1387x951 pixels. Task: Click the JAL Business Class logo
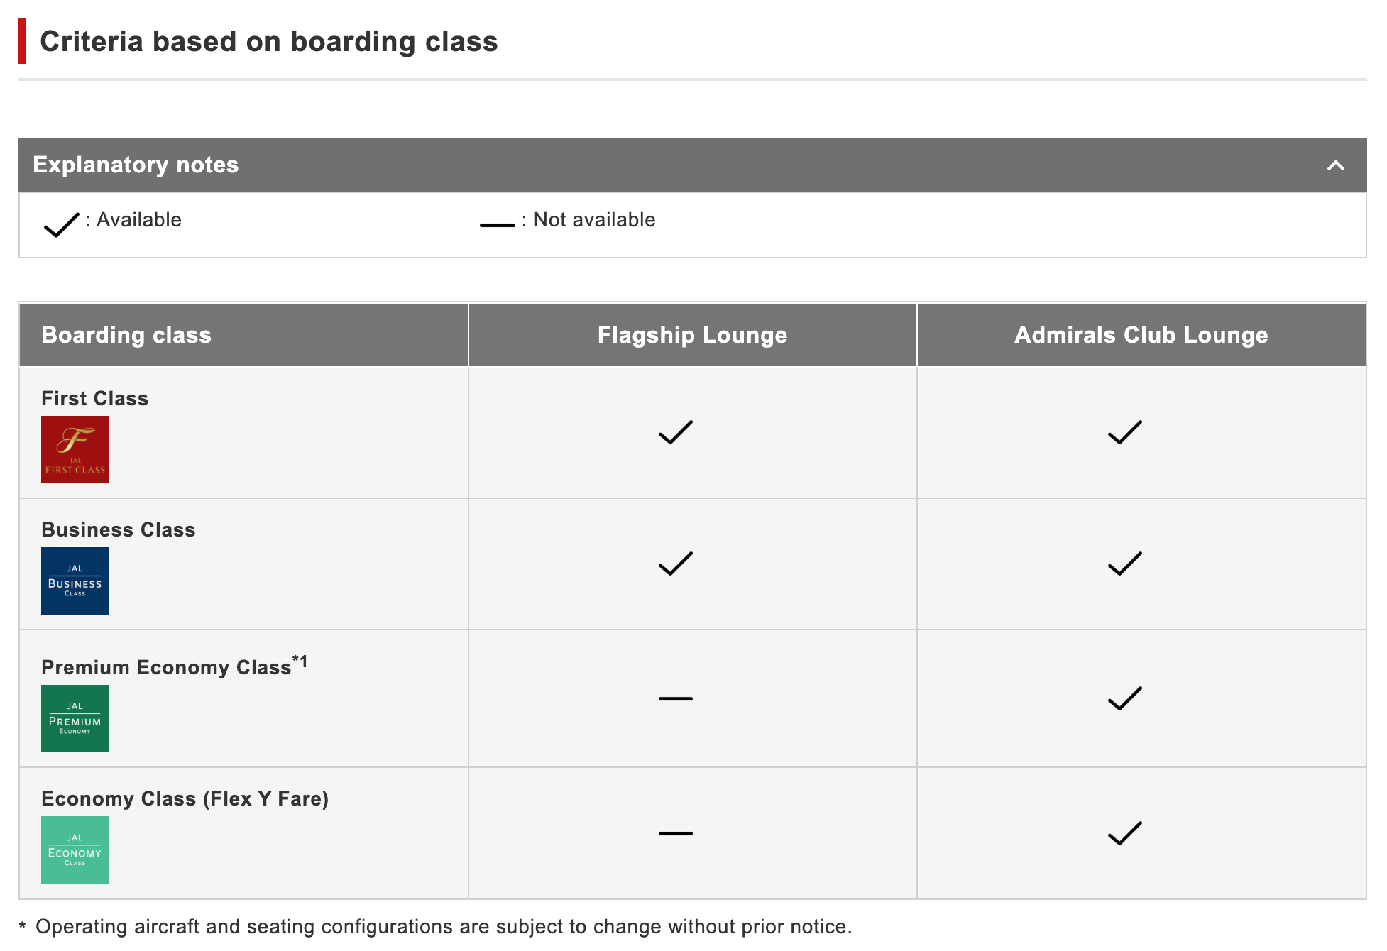coord(75,581)
